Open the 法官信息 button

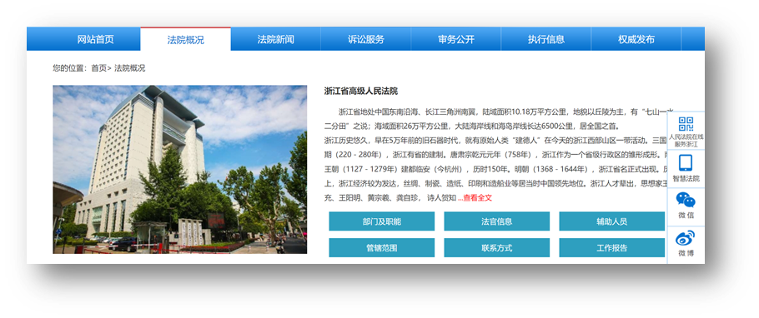(x=496, y=221)
